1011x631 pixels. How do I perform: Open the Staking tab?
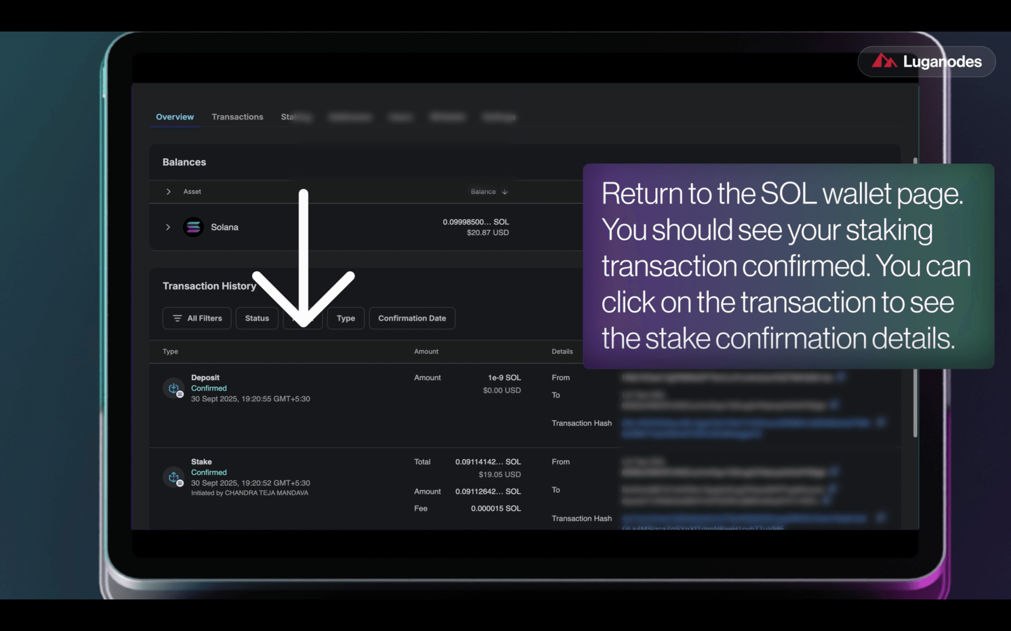(x=295, y=117)
